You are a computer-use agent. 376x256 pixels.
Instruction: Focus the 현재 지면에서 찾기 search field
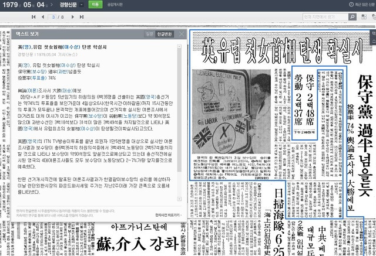[325, 17]
